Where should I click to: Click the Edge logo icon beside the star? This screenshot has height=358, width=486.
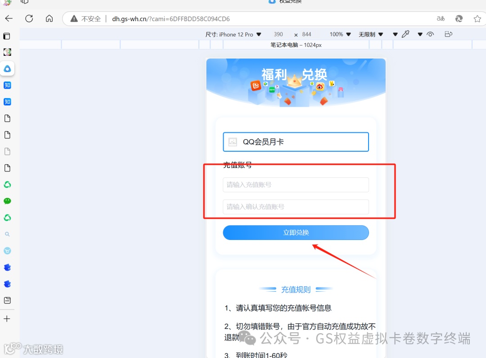click(x=459, y=18)
